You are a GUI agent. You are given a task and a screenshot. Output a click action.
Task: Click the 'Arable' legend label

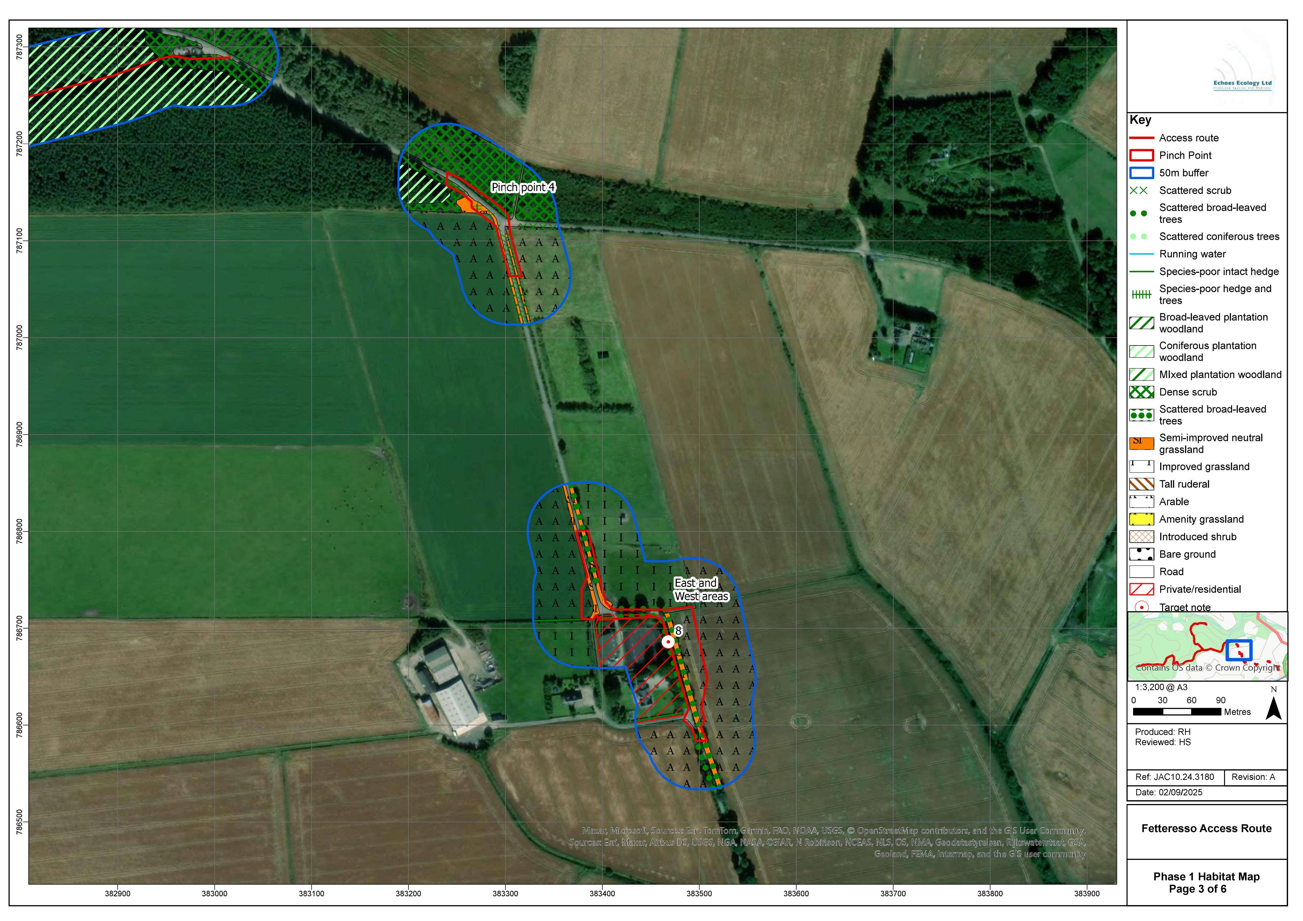coord(1174,502)
